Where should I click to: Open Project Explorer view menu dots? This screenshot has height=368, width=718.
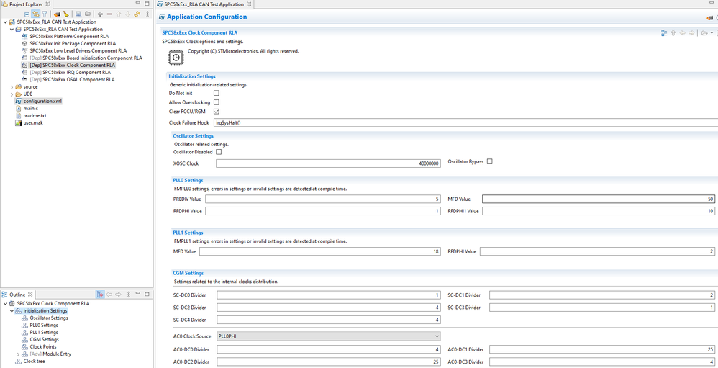click(147, 14)
